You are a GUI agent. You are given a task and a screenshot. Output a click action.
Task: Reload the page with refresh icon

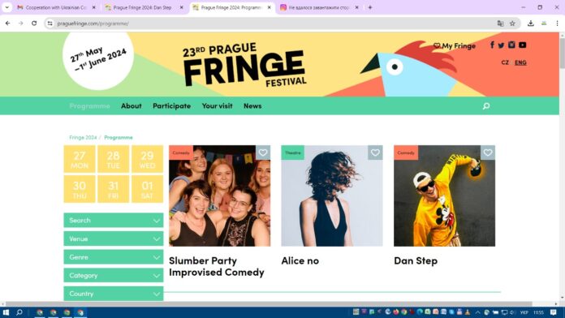point(34,24)
